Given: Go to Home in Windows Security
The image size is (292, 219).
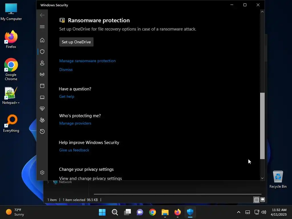Looking at the screenshot, I should (42, 40).
